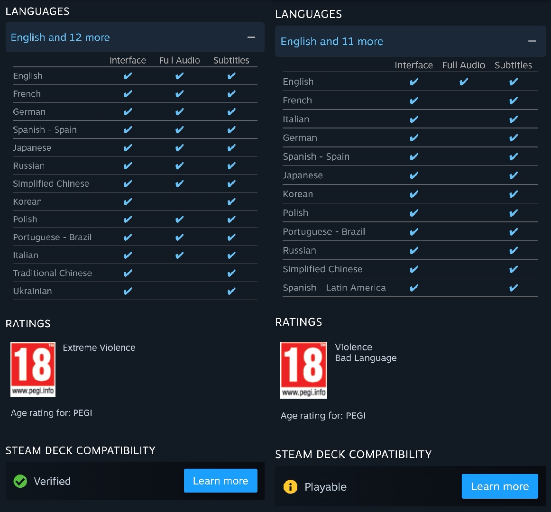This screenshot has height=512, width=551.
Task: Click 'Portuguese - Brazil' label in right table
Action: click(x=324, y=231)
